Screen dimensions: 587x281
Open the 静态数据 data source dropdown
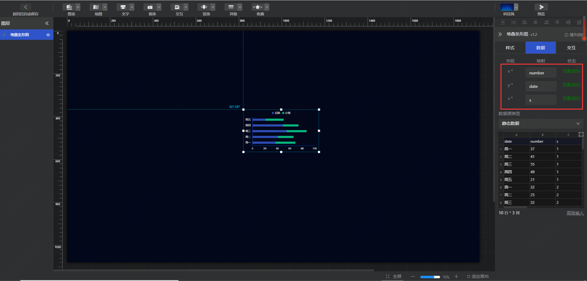pyautogui.click(x=541, y=124)
